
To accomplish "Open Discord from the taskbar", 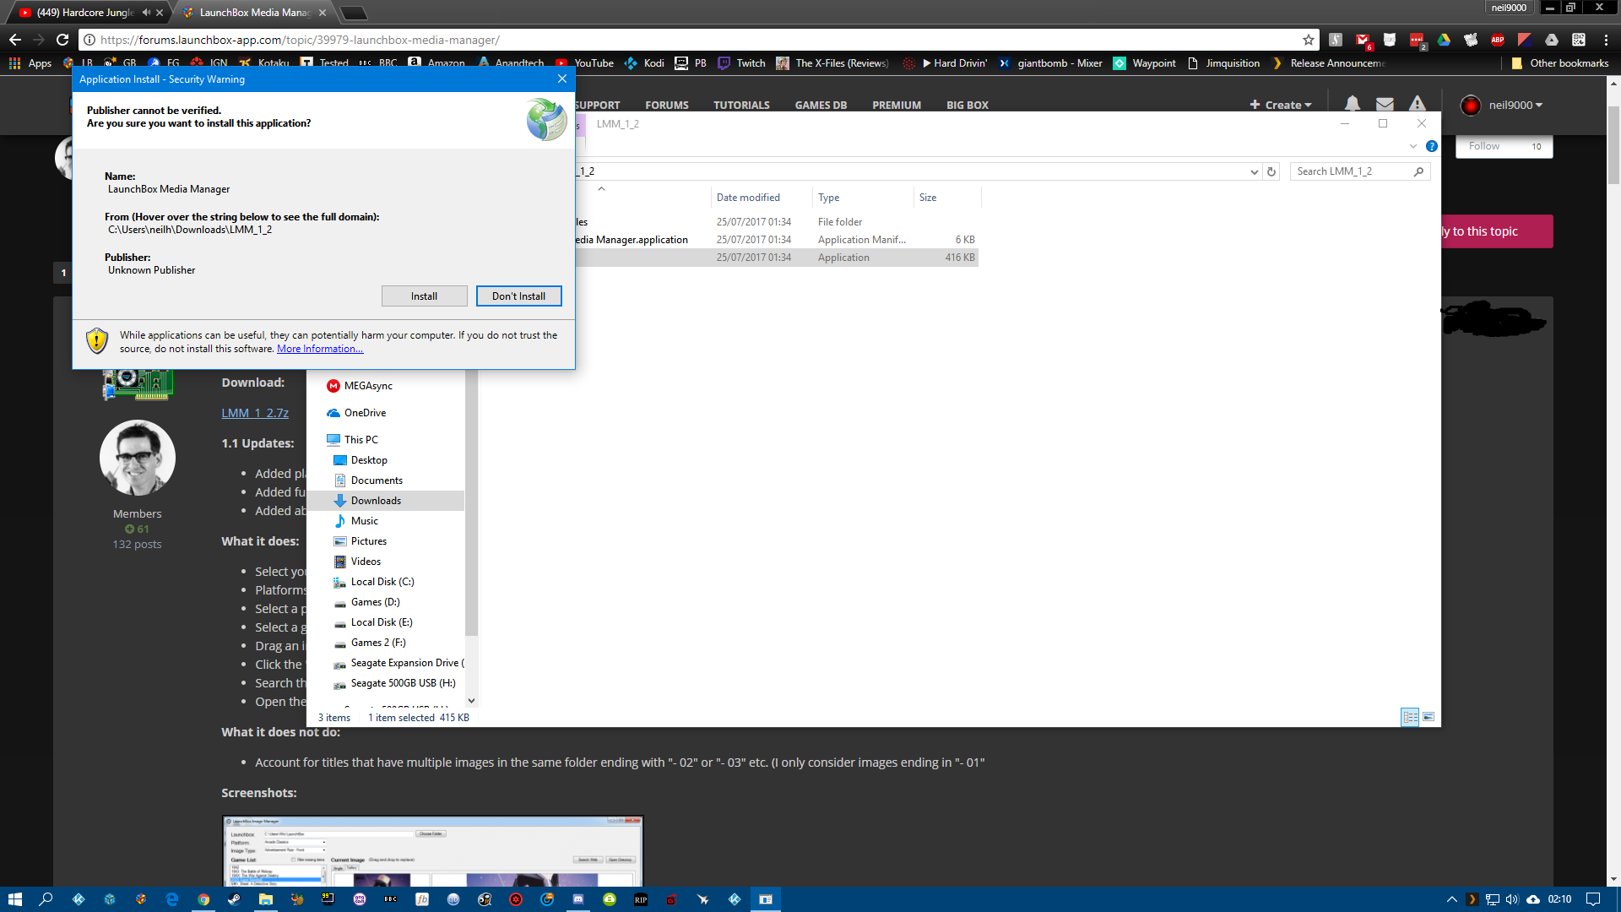I will (578, 899).
